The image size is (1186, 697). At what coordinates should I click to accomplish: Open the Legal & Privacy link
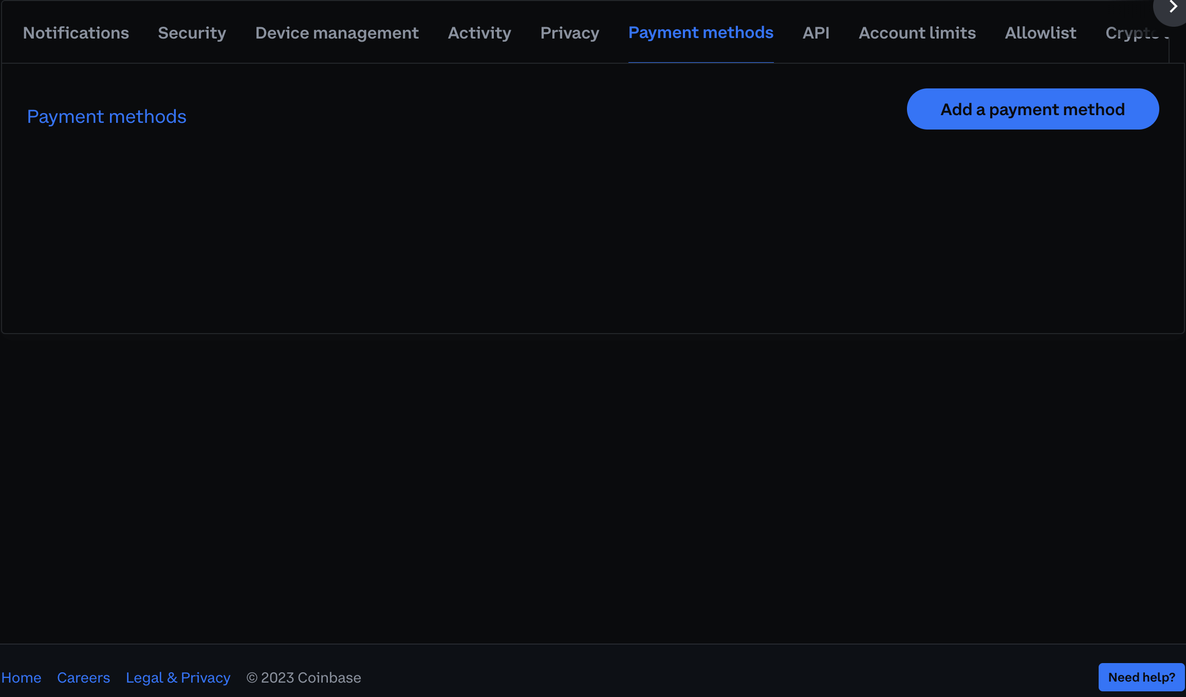click(178, 677)
